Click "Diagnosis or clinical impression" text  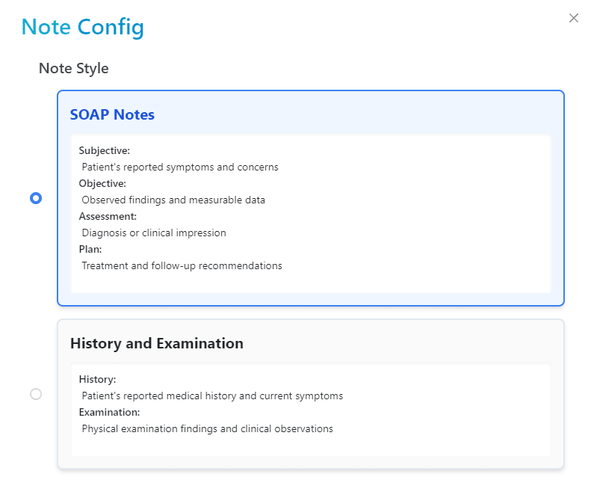tap(154, 233)
